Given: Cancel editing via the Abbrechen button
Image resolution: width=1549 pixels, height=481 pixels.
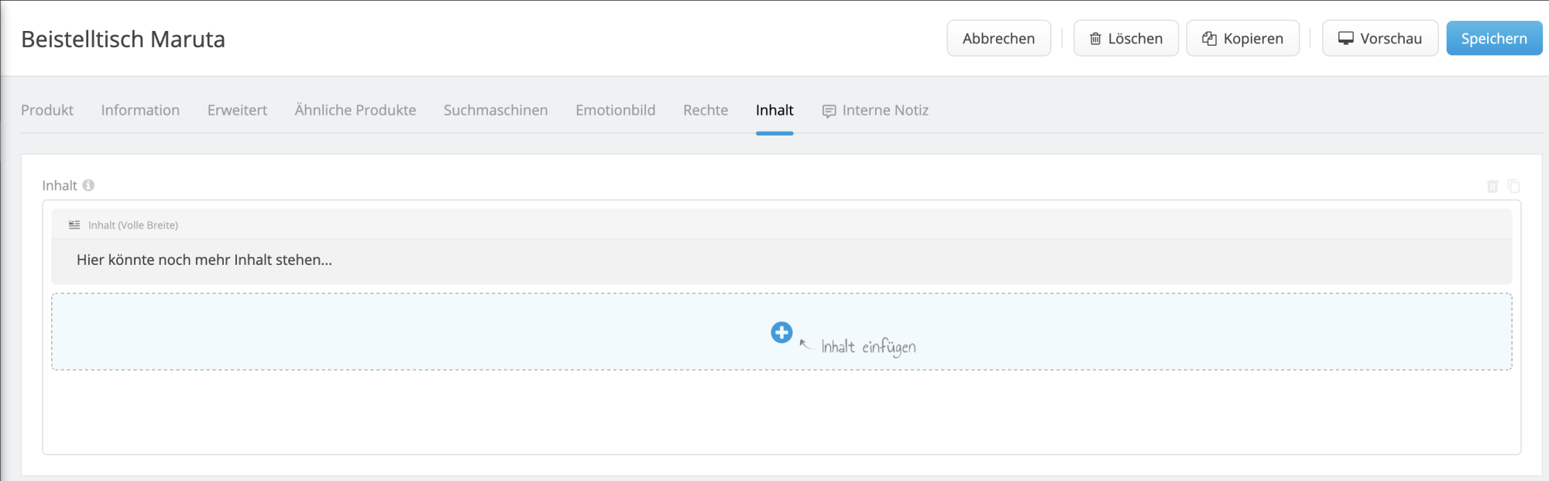Looking at the screenshot, I should click(998, 37).
